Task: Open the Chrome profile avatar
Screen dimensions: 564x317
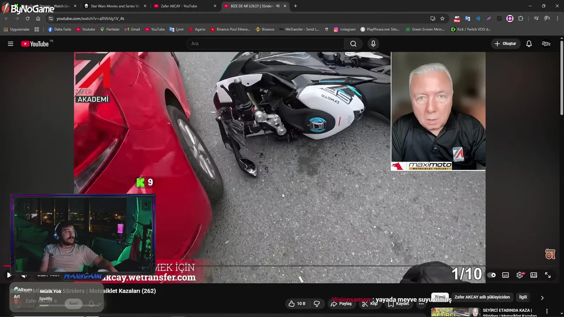Action: 547,18
